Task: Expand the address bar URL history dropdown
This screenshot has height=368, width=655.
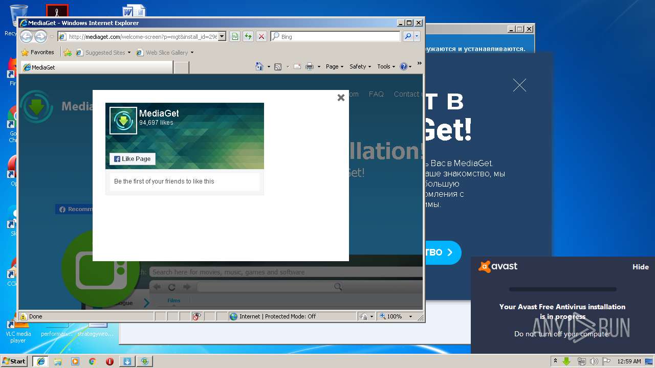Action: point(222,37)
